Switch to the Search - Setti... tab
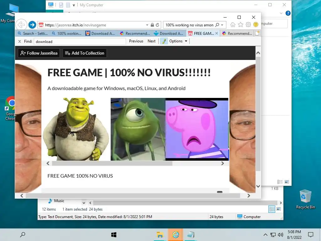Image resolution: width=321 pixels, height=241 pixels. 32,33
